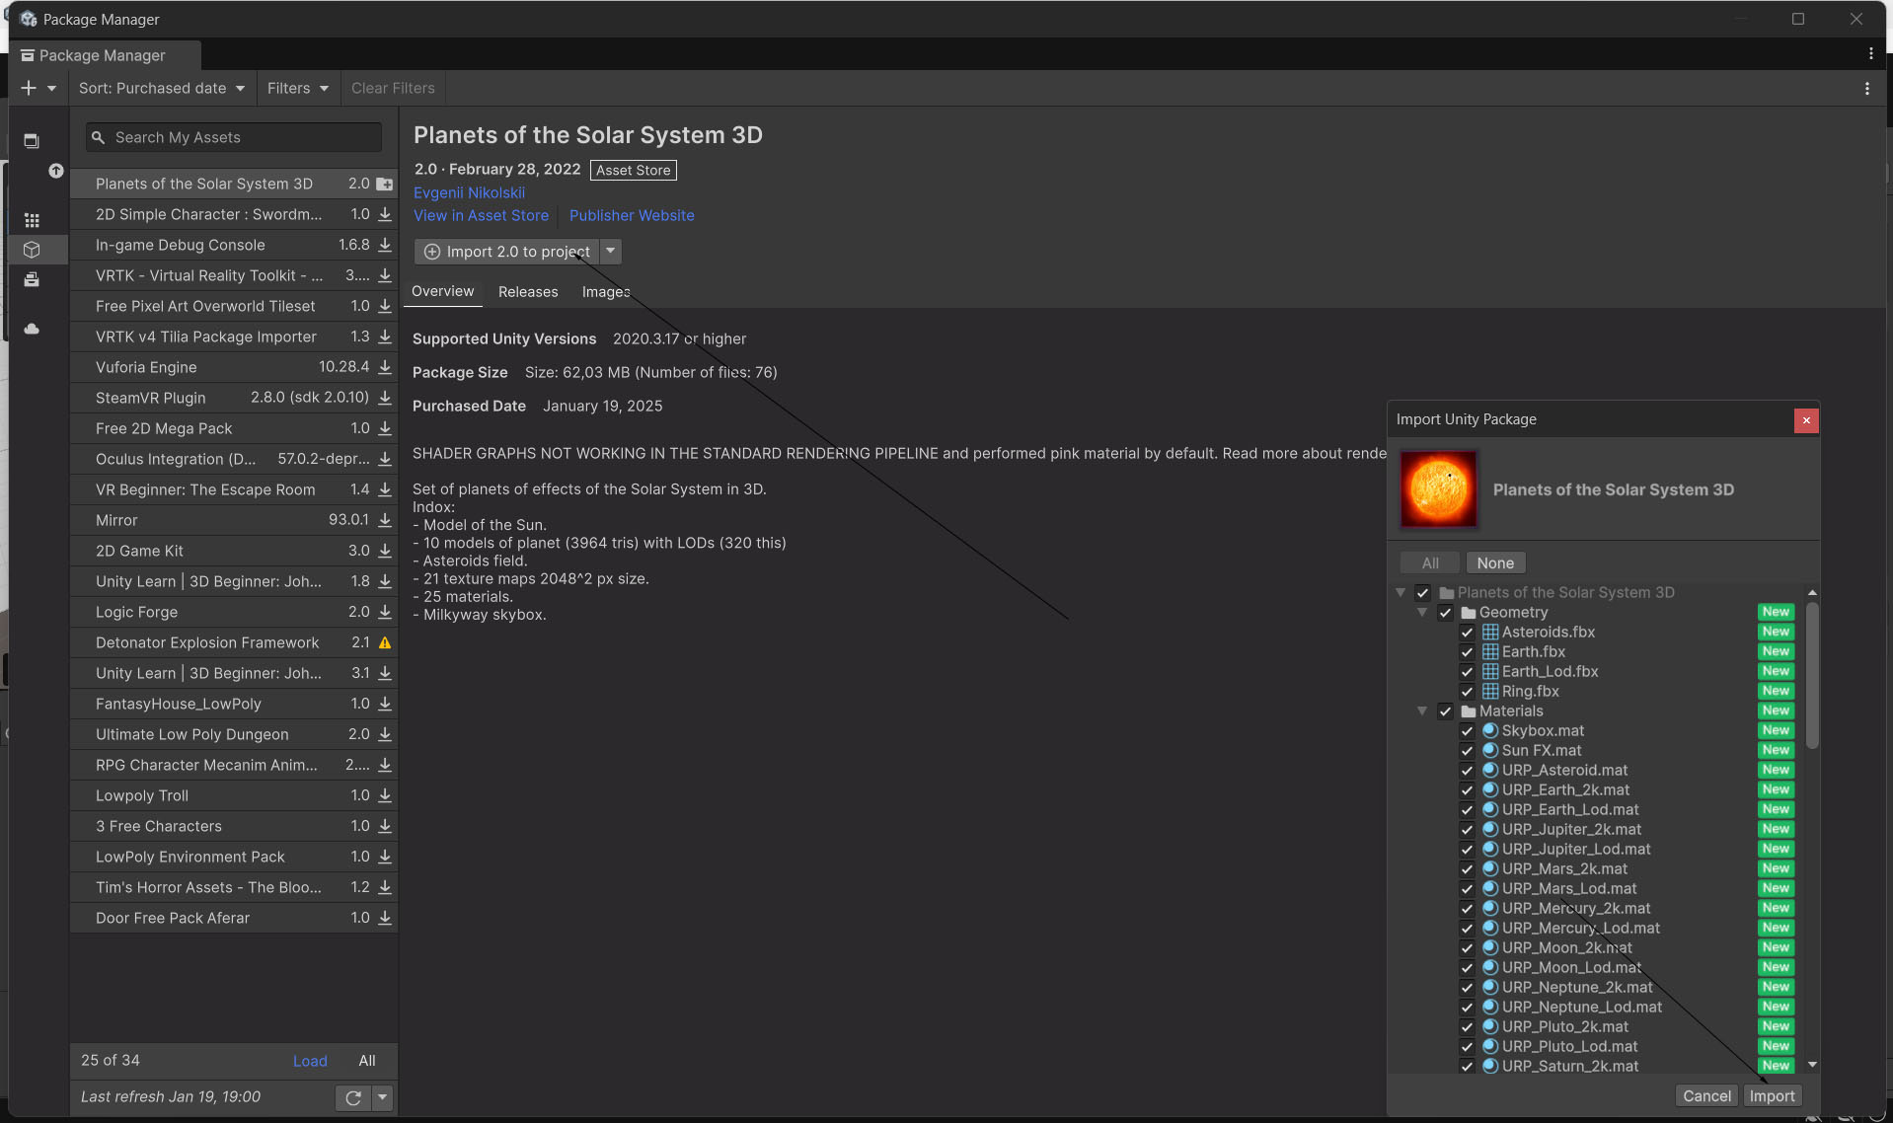Select the My Assets cube icon
The image size is (1893, 1123).
click(32, 250)
